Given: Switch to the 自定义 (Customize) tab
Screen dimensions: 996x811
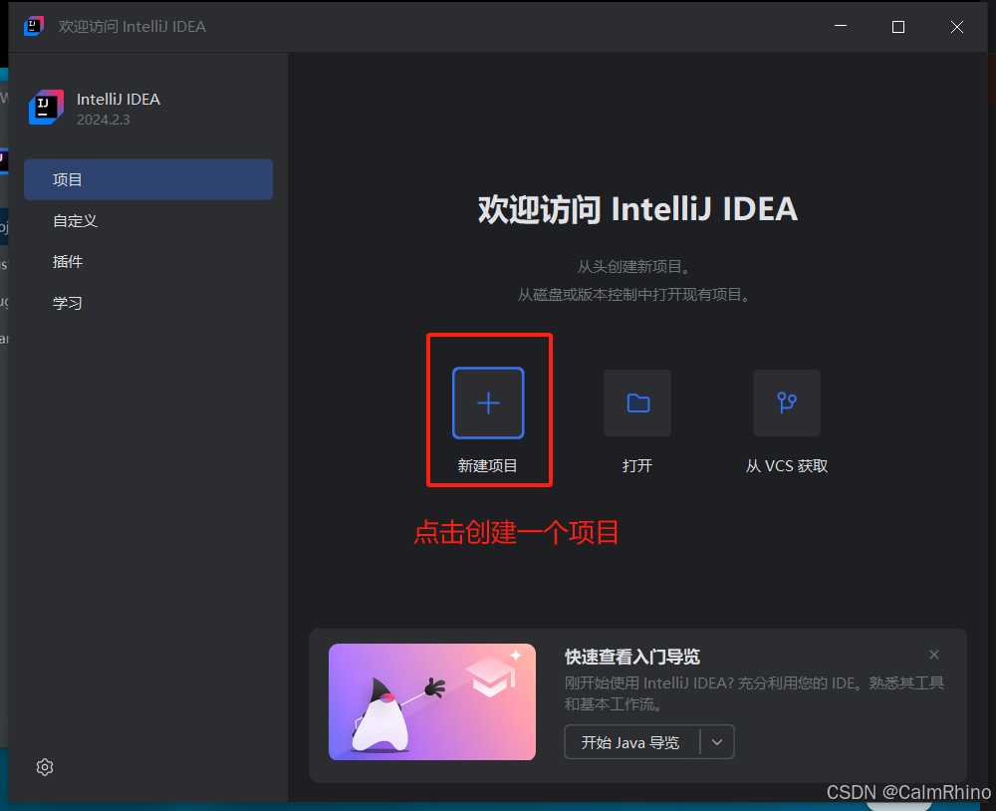Looking at the screenshot, I should point(148,220).
